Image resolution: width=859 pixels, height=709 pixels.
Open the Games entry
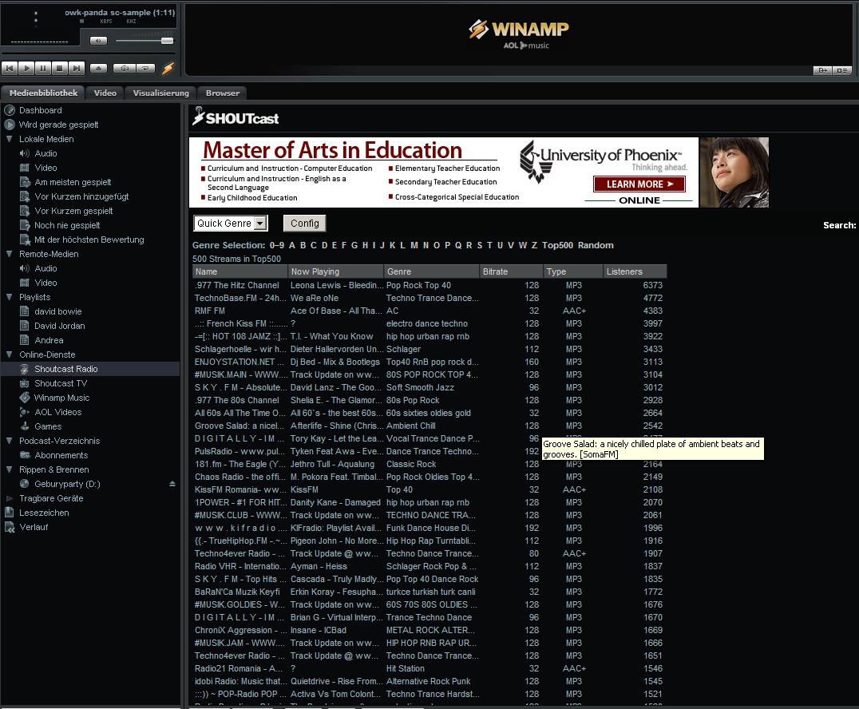pos(48,426)
